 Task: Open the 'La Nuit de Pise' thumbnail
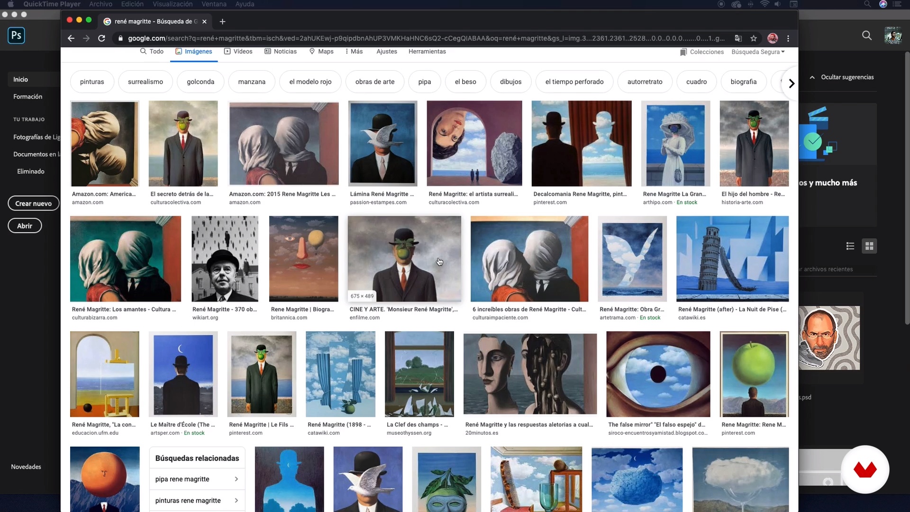coord(732,259)
